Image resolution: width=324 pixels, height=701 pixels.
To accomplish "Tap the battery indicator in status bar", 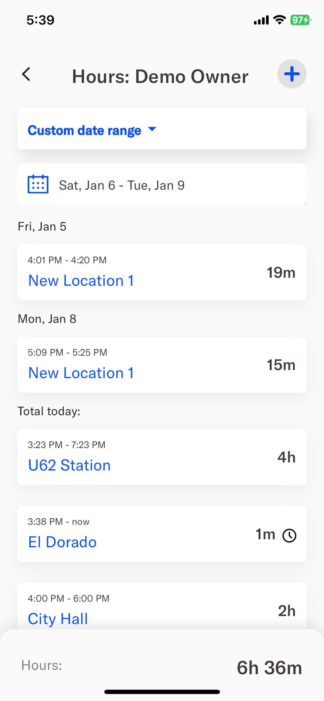I will (x=300, y=20).
